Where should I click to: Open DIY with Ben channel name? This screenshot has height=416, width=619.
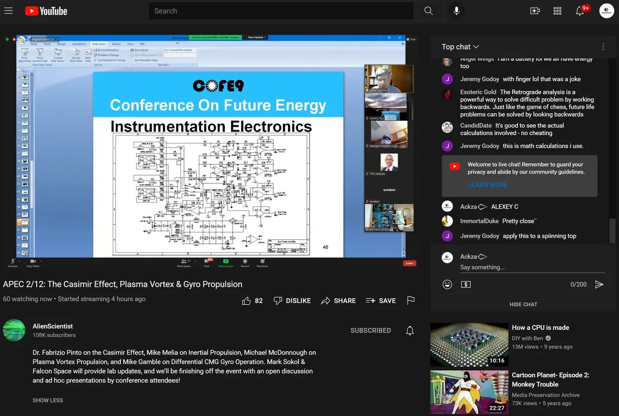click(x=528, y=338)
